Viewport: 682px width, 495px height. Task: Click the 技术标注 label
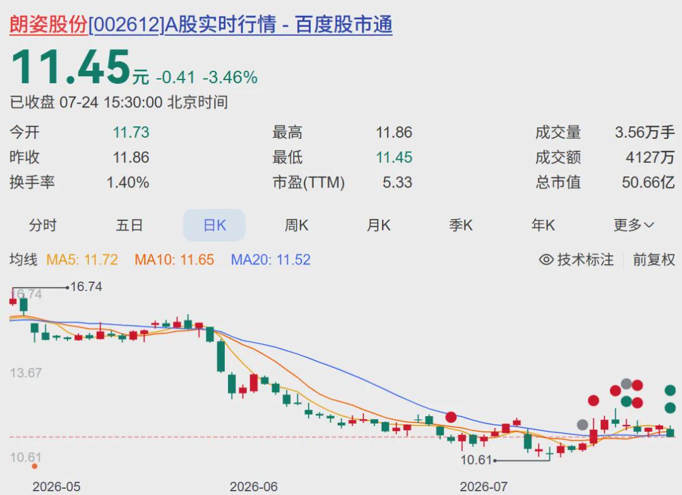585,259
